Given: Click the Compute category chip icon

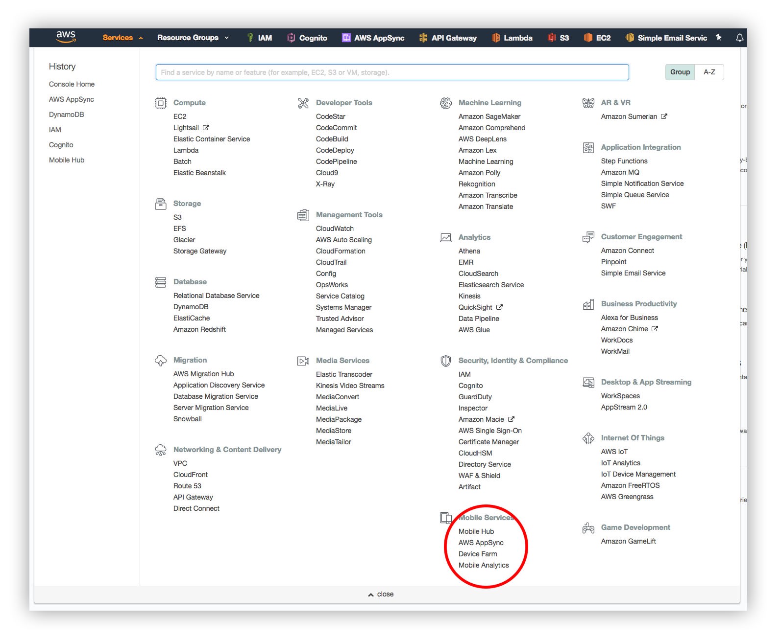Looking at the screenshot, I should (161, 103).
